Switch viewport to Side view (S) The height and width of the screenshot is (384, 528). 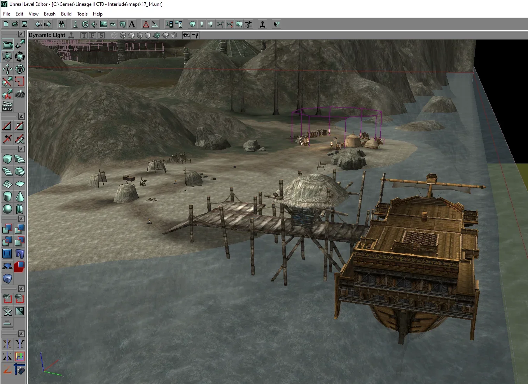(x=101, y=35)
